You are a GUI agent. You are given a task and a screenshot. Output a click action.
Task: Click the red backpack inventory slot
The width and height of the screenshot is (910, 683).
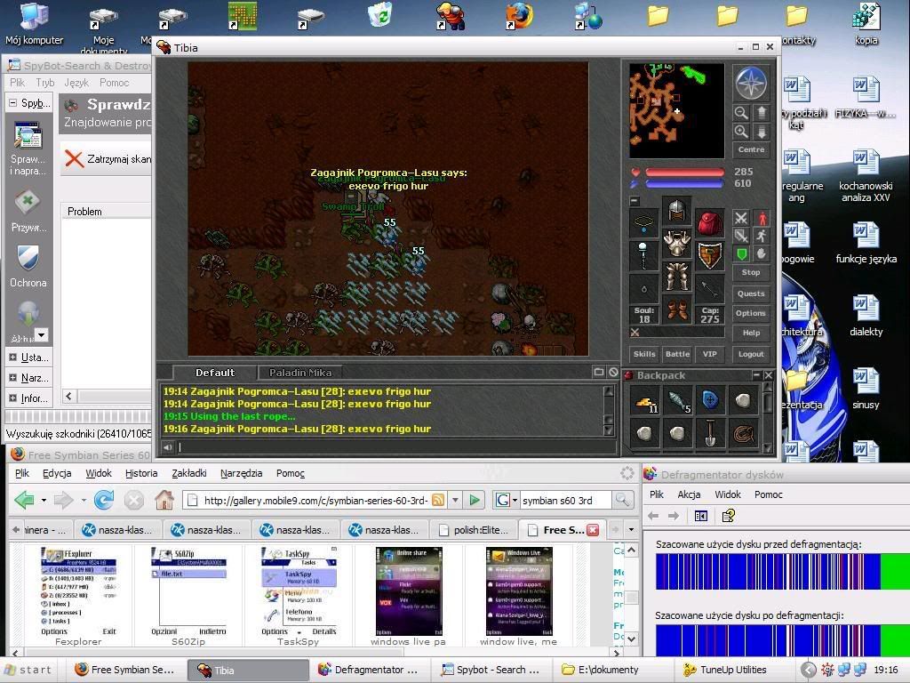(x=709, y=222)
